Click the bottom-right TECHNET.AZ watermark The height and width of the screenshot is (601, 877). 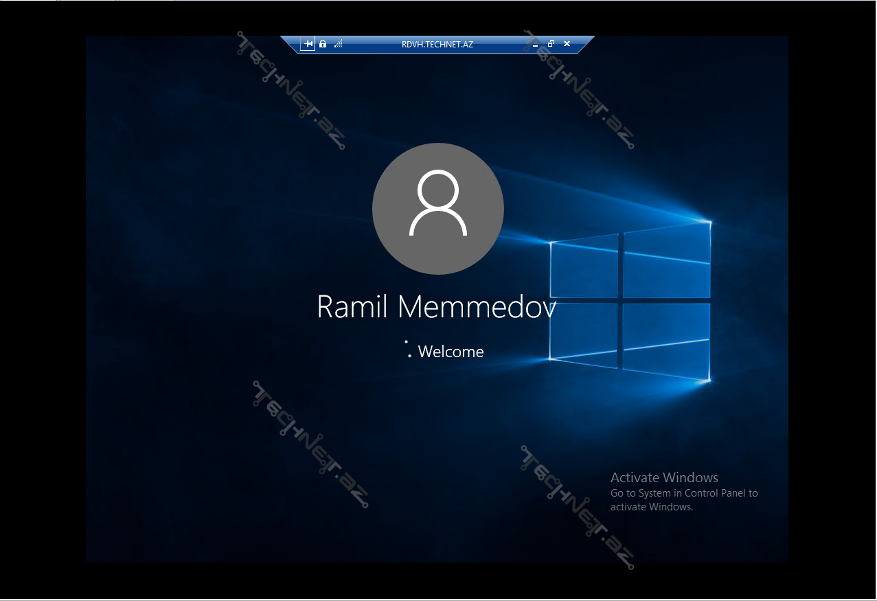click(578, 508)
